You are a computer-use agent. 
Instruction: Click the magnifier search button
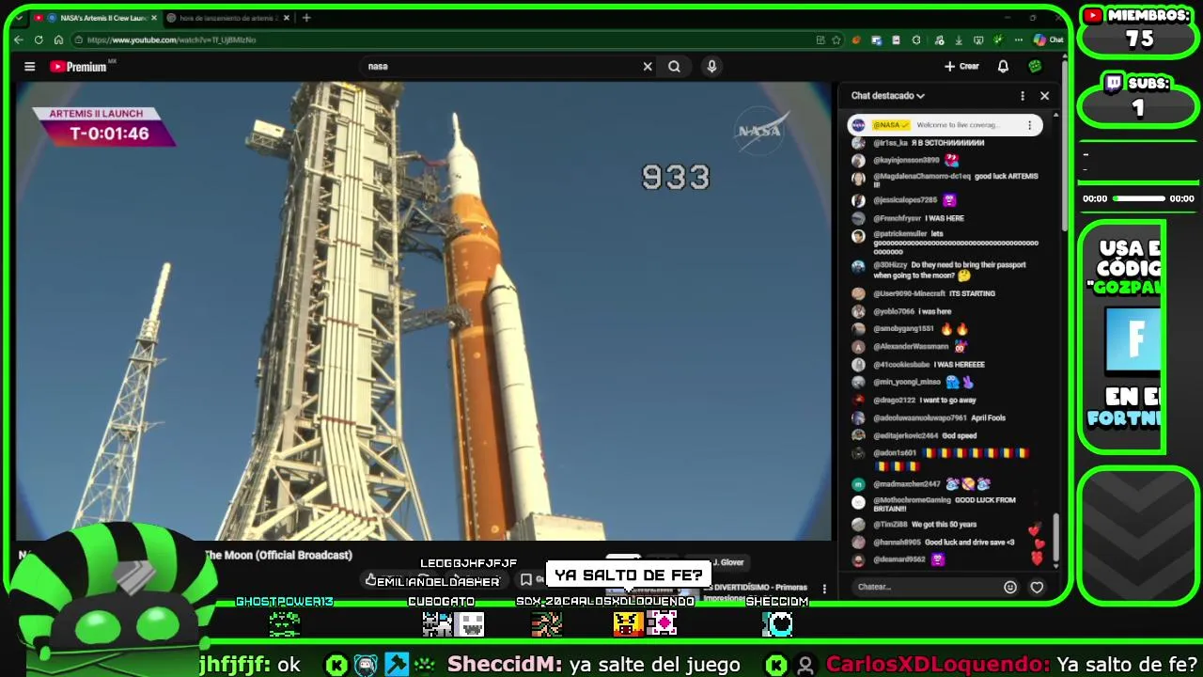point(674,66)
